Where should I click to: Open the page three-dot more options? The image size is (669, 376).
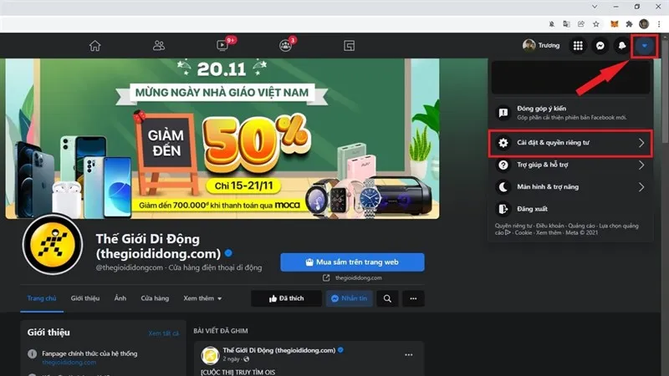pos(413,298)
